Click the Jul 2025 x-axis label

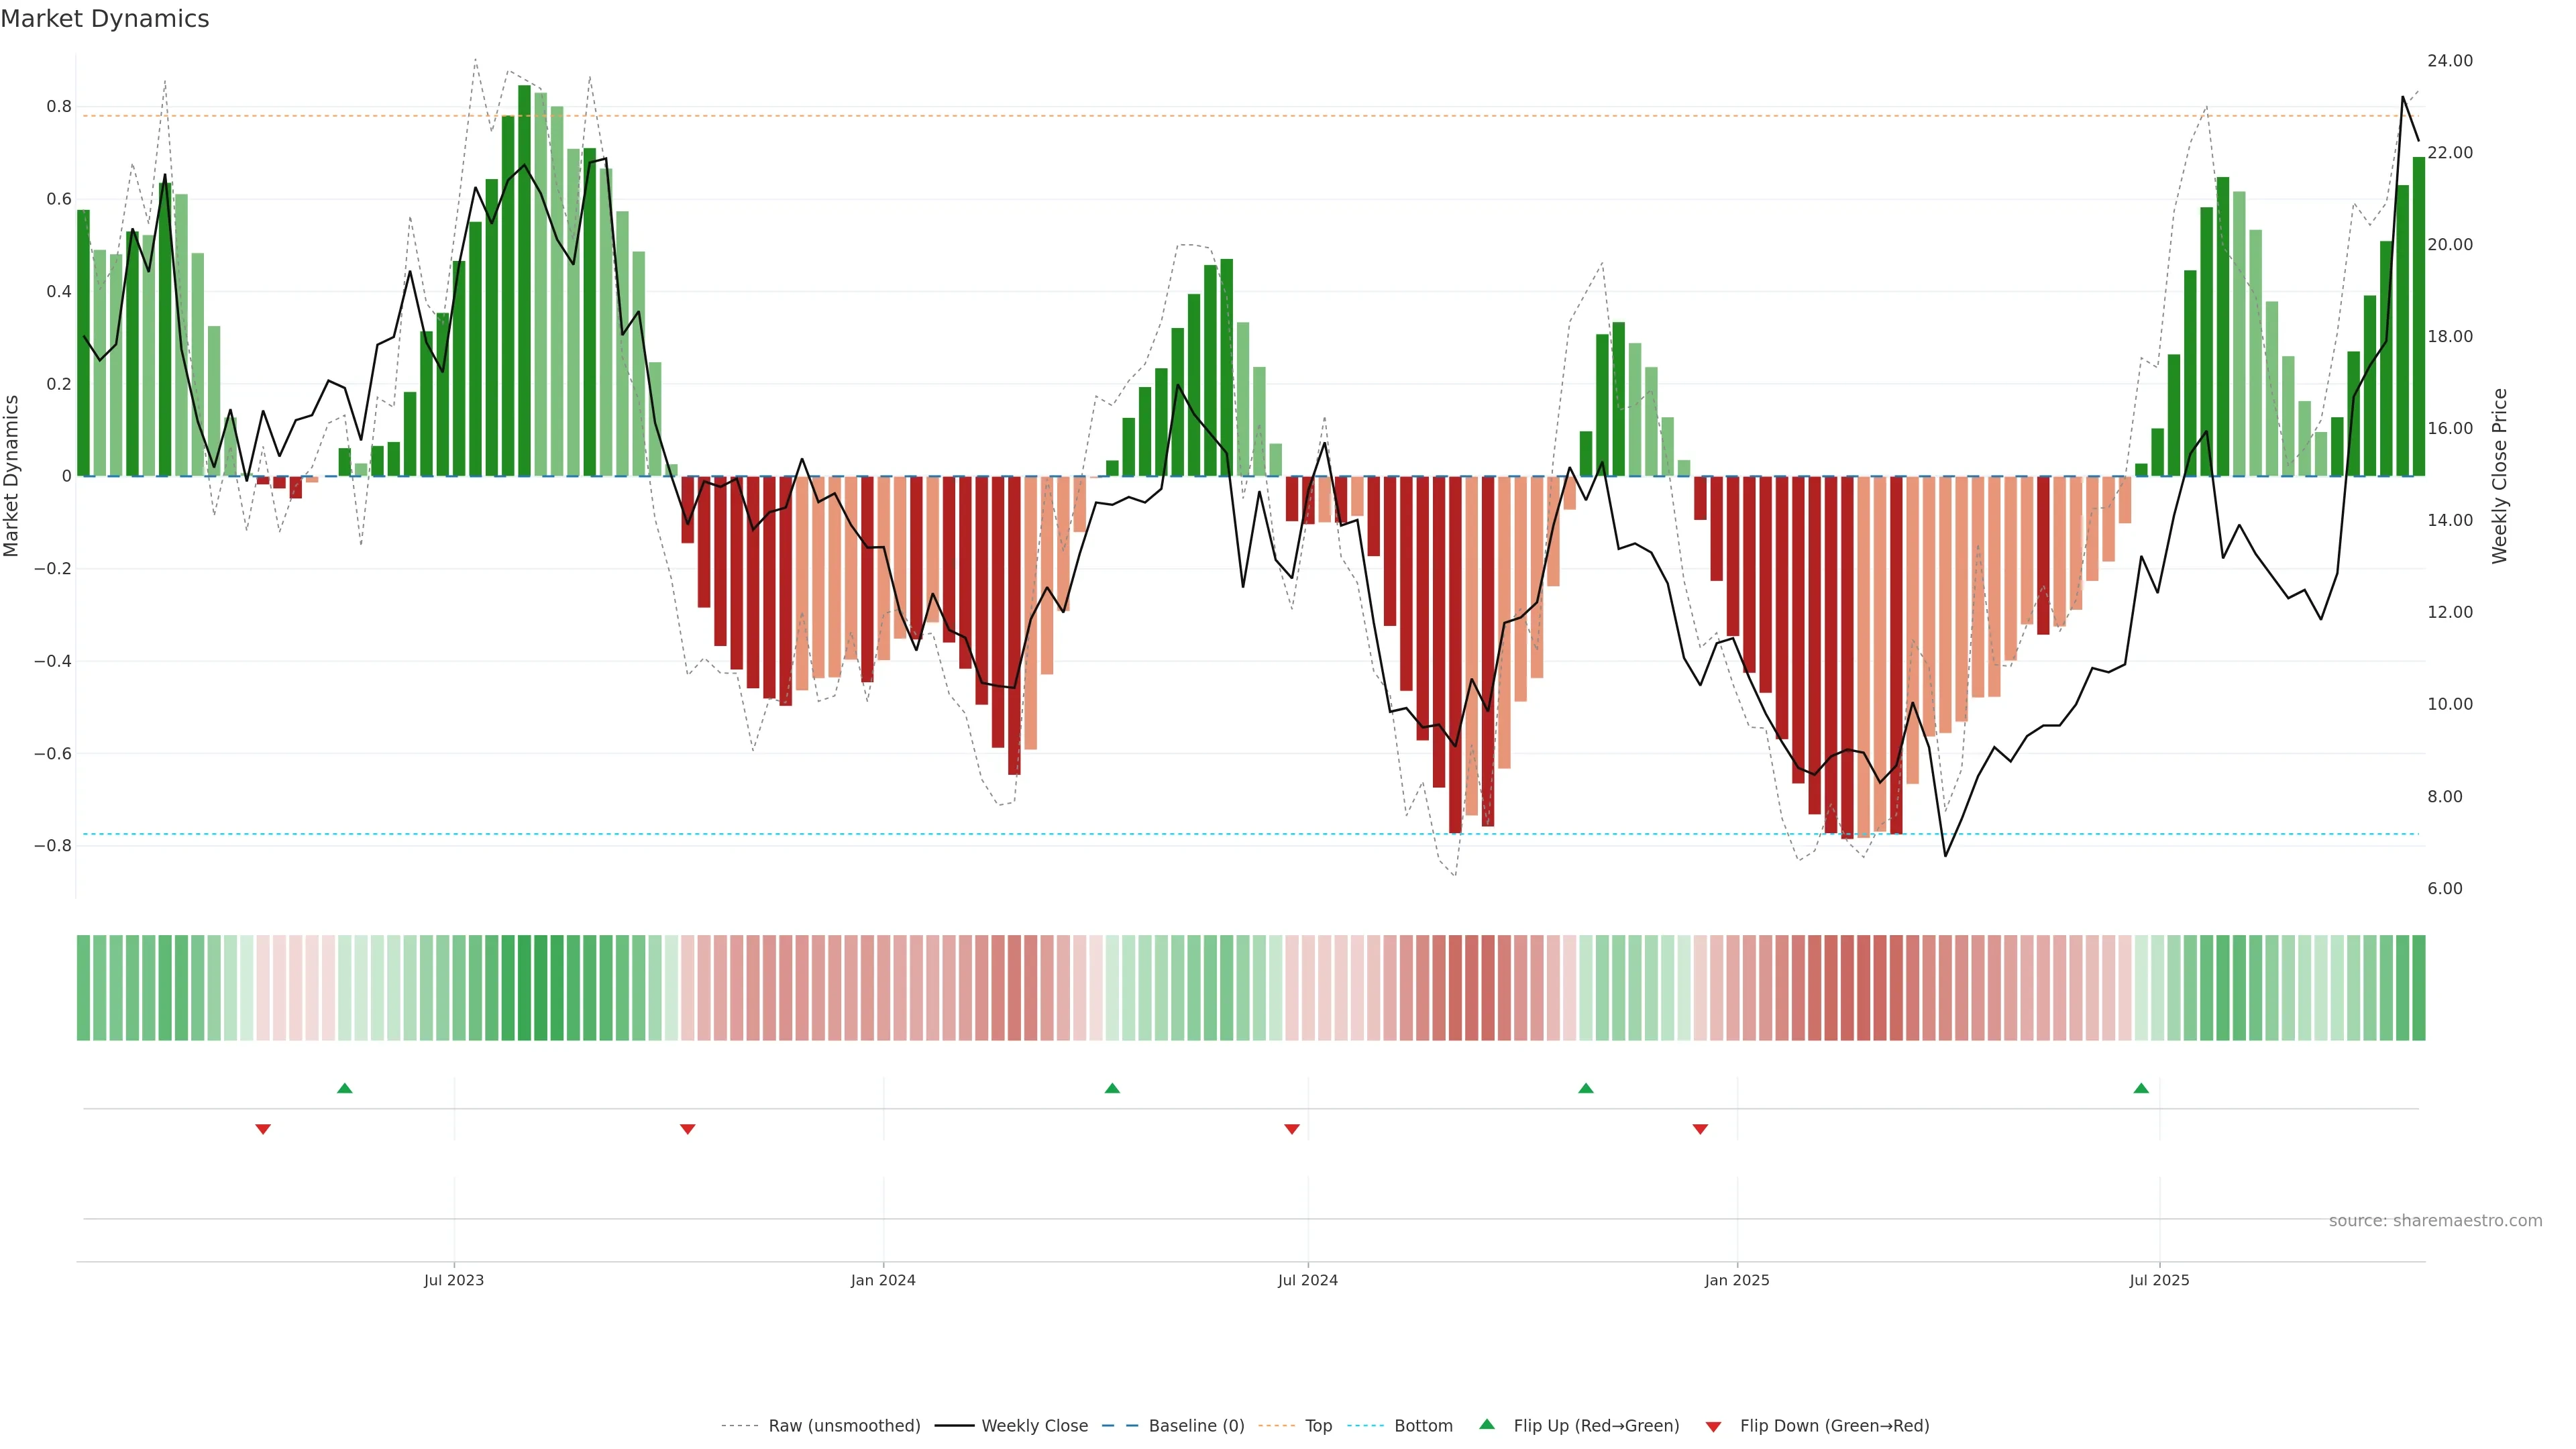coord(2159,1280)
